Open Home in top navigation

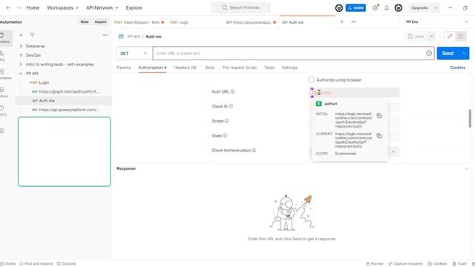[x=33, y=8]
